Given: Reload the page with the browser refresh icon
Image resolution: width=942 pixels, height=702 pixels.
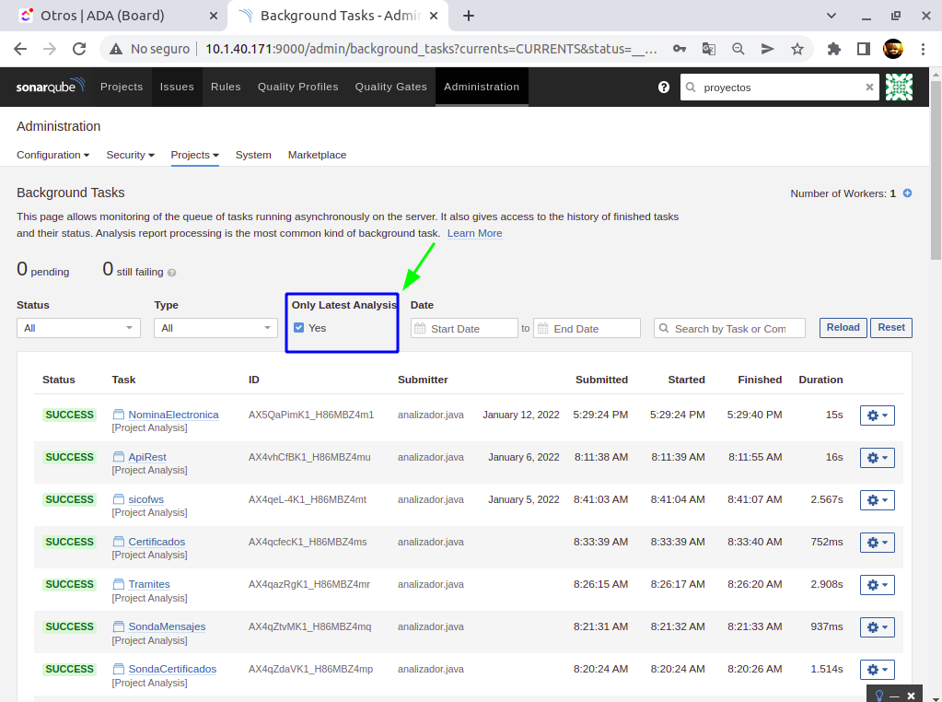Looking at the screenshot, I should click(x=79, y=49).
